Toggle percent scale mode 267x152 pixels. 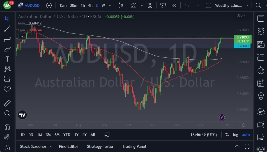click(x=227, y=135)
